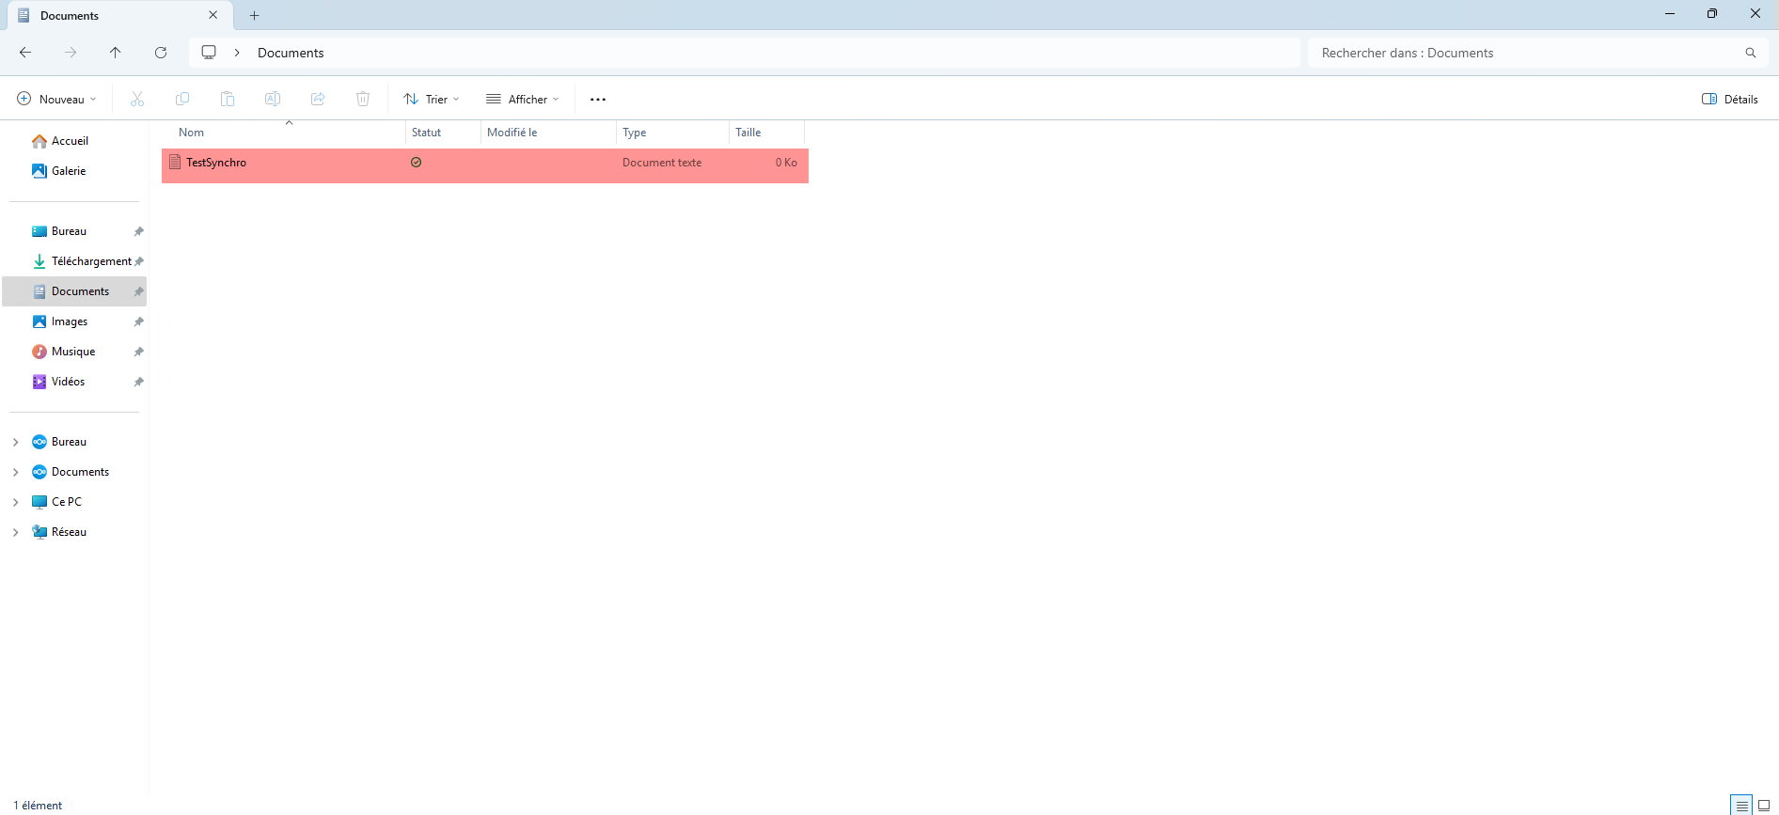Switch to large icons view in status bar

(1764, 806)
